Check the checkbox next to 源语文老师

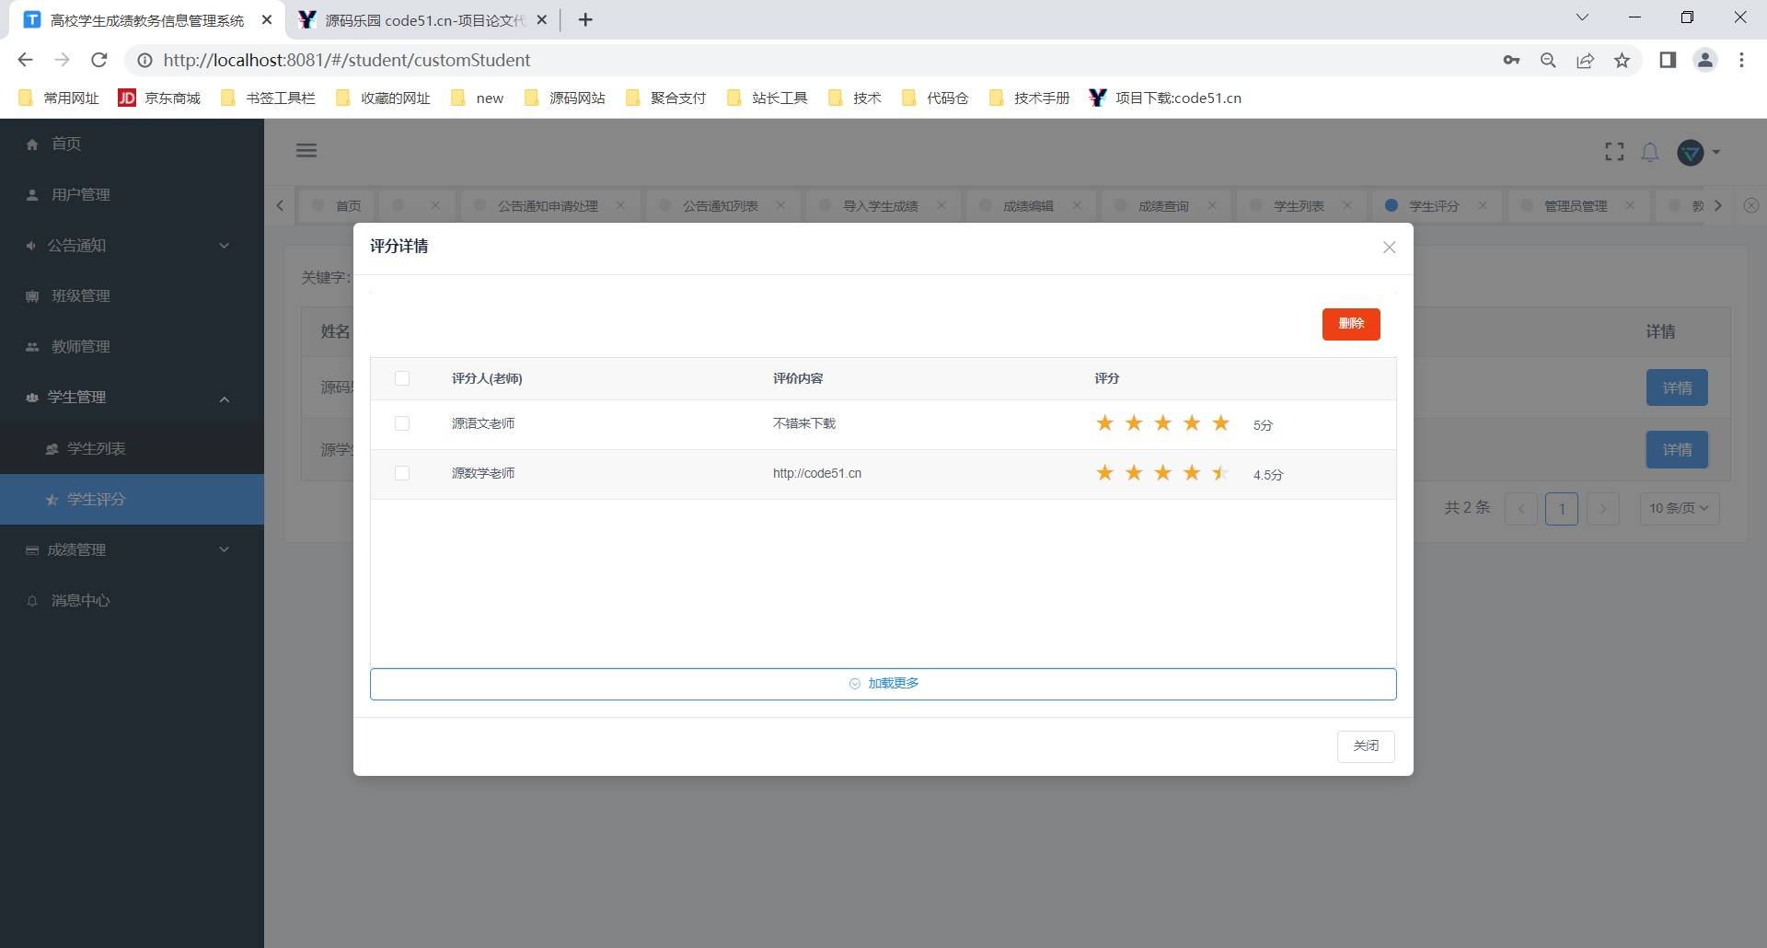401,423
